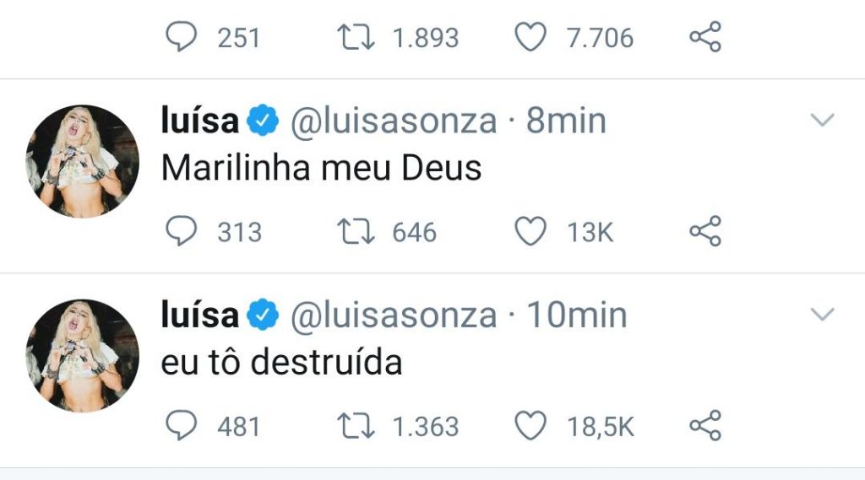Open profile picture on "Marilinha meu Deus" tweet

[x=83, y=161]
